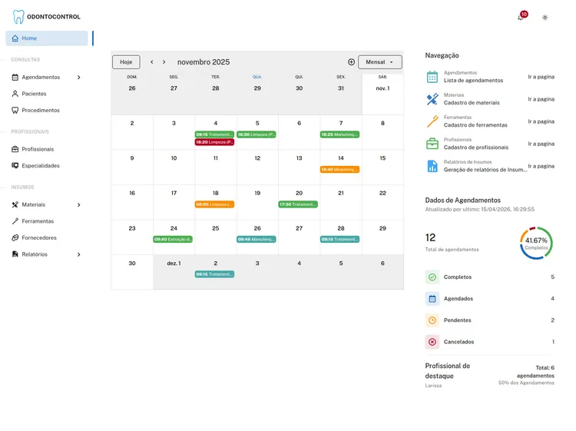
Task: Open the 09:15 Tratamento event on day 4
Action: [214, 134]
